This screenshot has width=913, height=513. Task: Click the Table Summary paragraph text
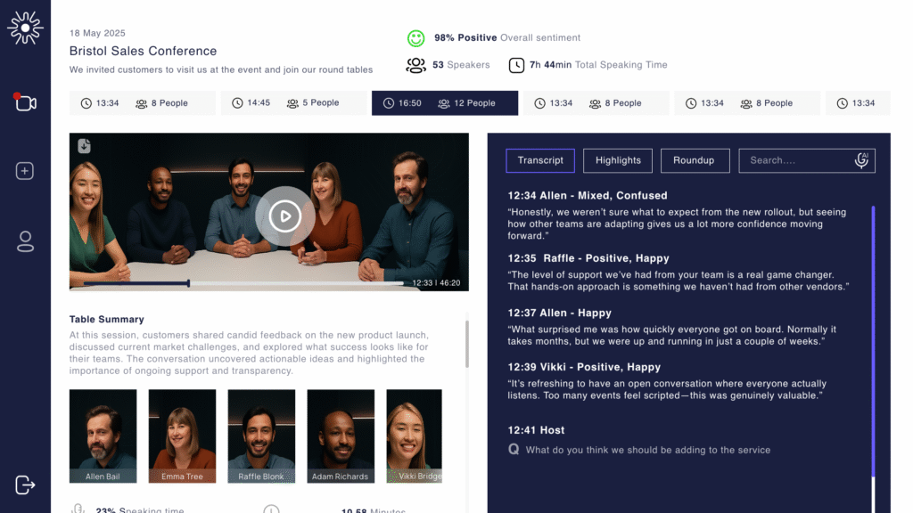click(250, 353)
